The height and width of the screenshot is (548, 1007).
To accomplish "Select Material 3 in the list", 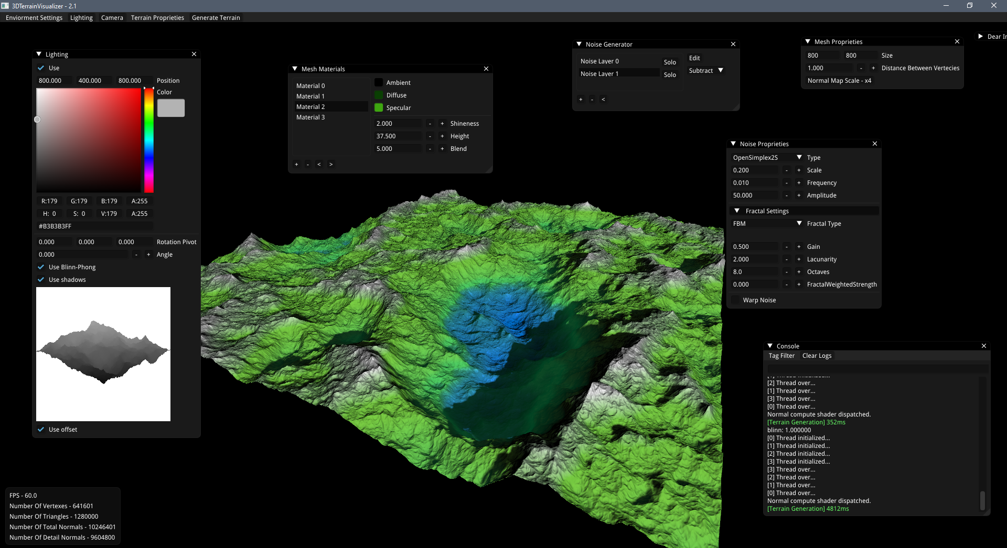I will [310, 117].
